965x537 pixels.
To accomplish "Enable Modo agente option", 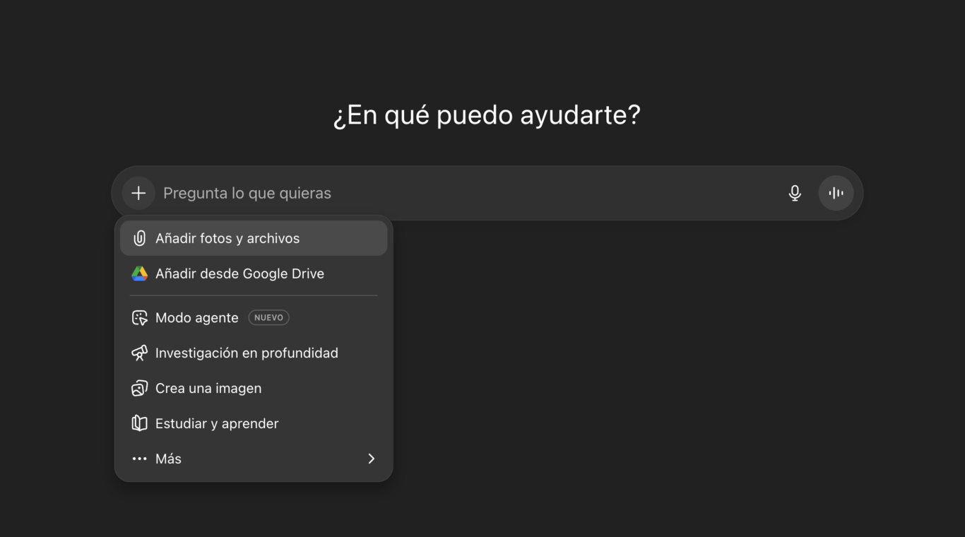I will pos(254,318).
